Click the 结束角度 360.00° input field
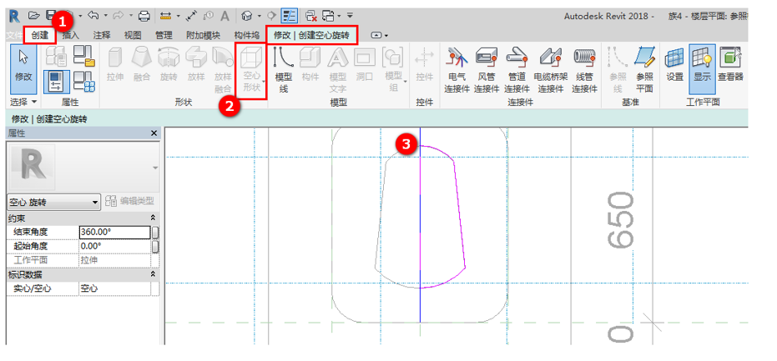 tap(114, 233)
